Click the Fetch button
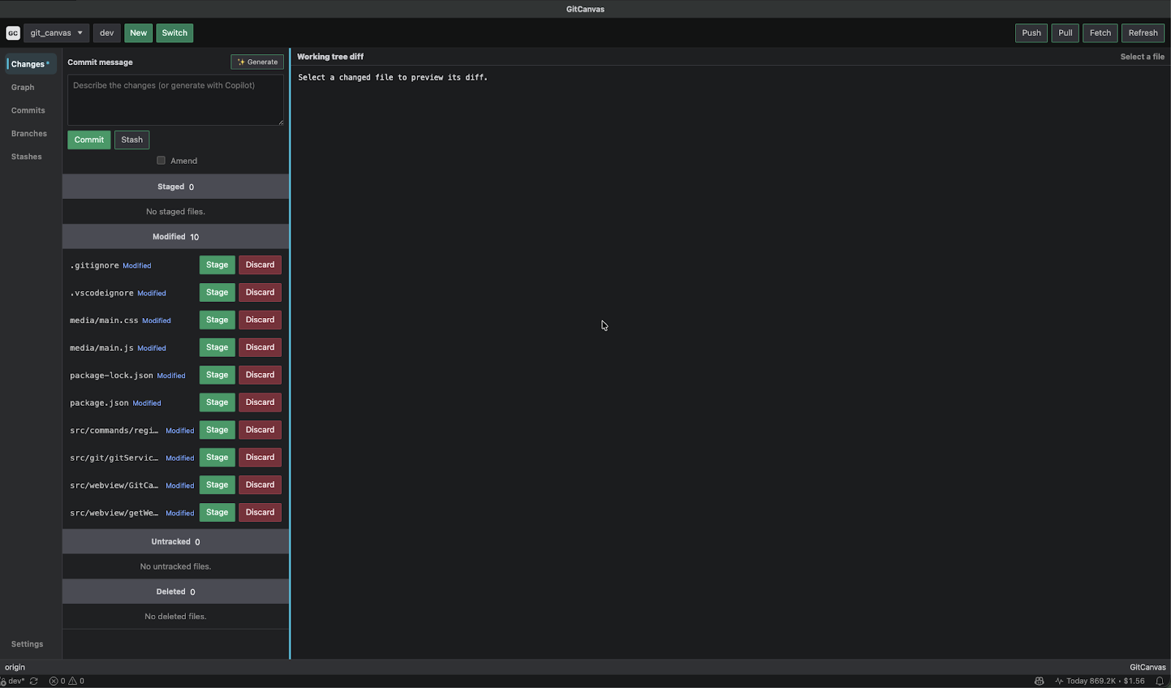 point(1100,33)
